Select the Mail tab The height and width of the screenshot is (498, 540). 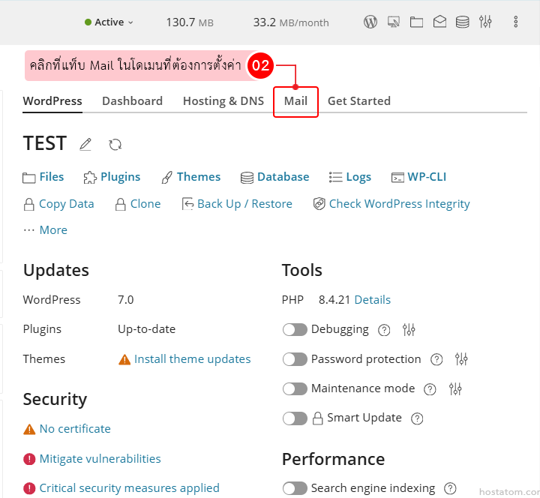point(295,101)
